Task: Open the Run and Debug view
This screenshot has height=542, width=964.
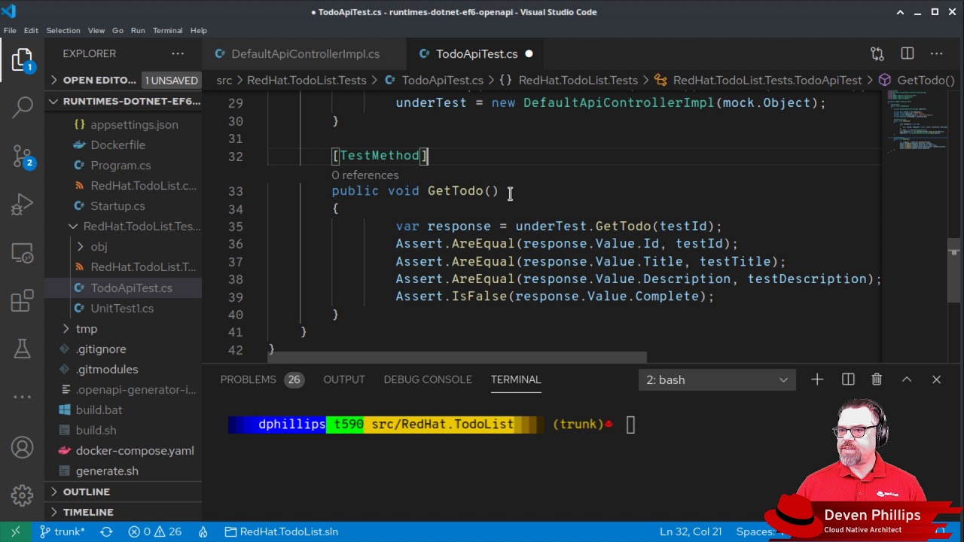Action: coord(22,205)
